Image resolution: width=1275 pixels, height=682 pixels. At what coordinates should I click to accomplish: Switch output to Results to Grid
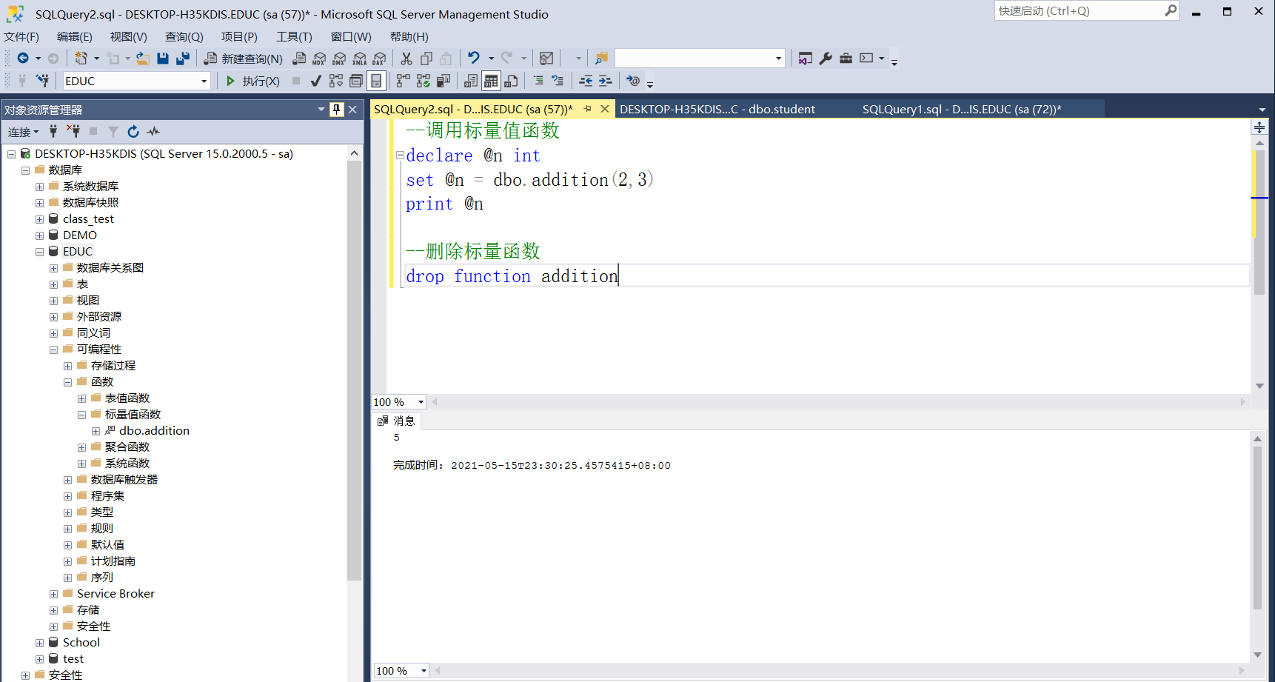pyautogui.click(x=491, y=81)
